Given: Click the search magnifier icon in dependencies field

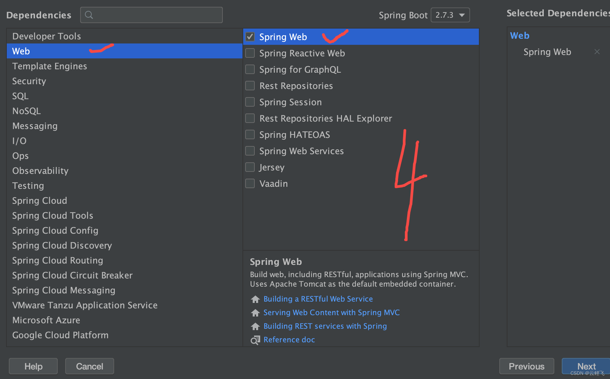Looking at the screenshot, I should [89, 15].
